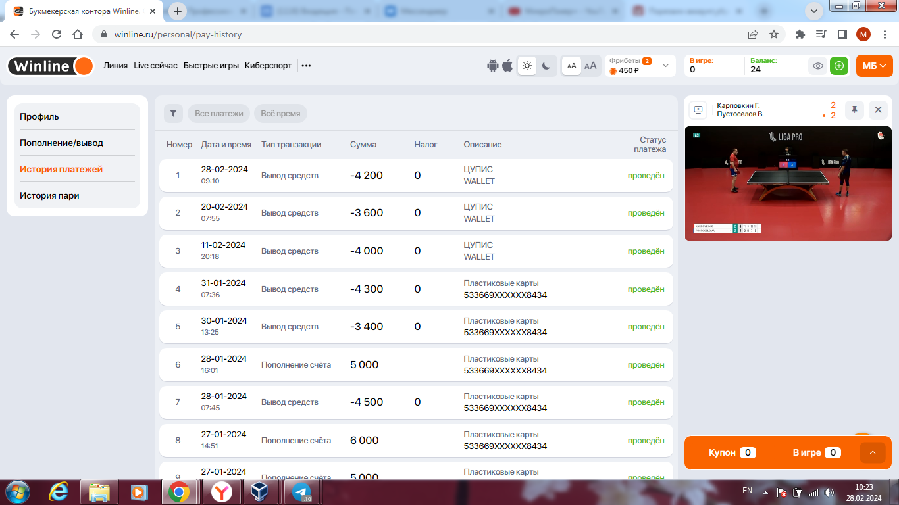Pin the video player widget
This screenshot has height=505, width=899.
point(854,110)
